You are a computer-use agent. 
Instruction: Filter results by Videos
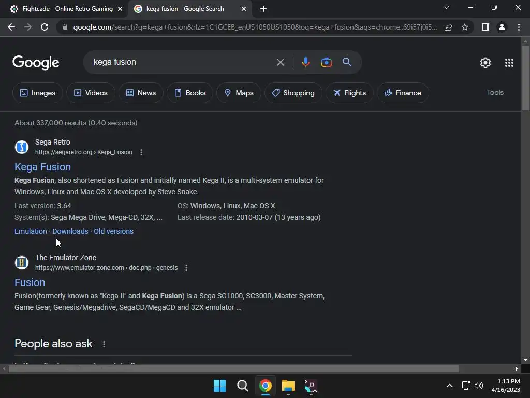coord(91,93)
